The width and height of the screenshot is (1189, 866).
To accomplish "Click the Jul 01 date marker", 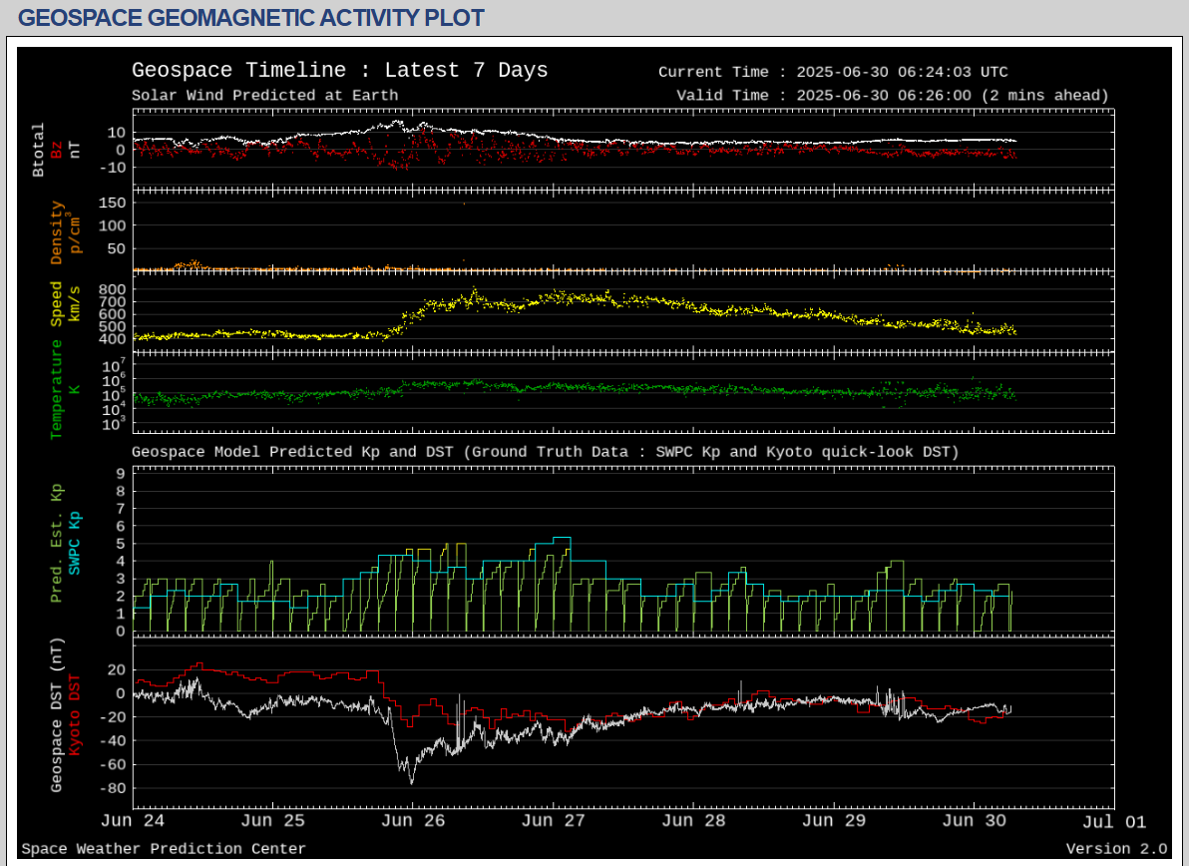I will (1113, 822).
